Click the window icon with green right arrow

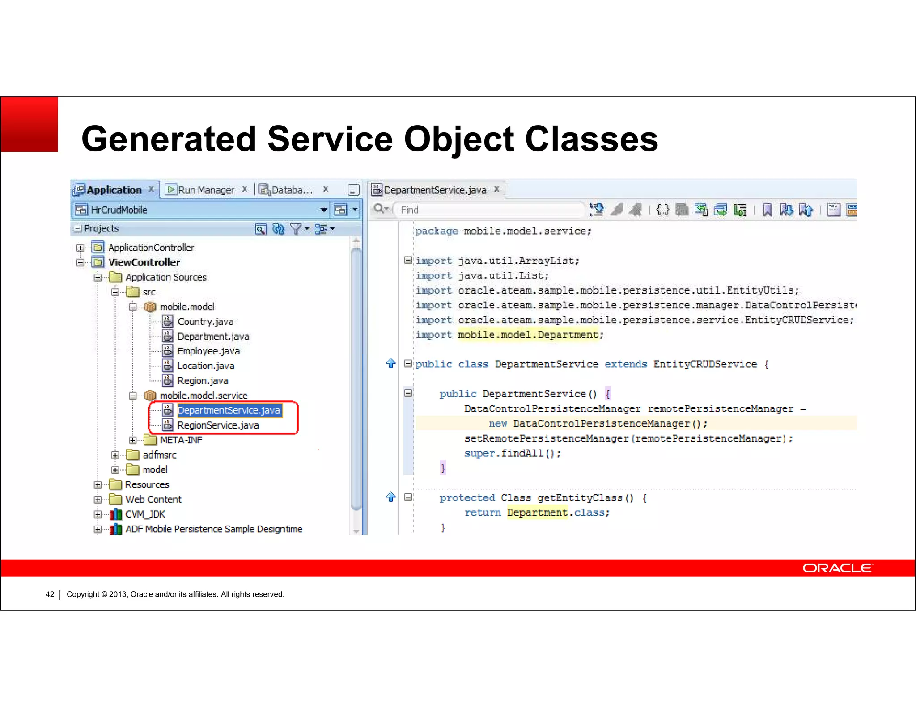721,209
